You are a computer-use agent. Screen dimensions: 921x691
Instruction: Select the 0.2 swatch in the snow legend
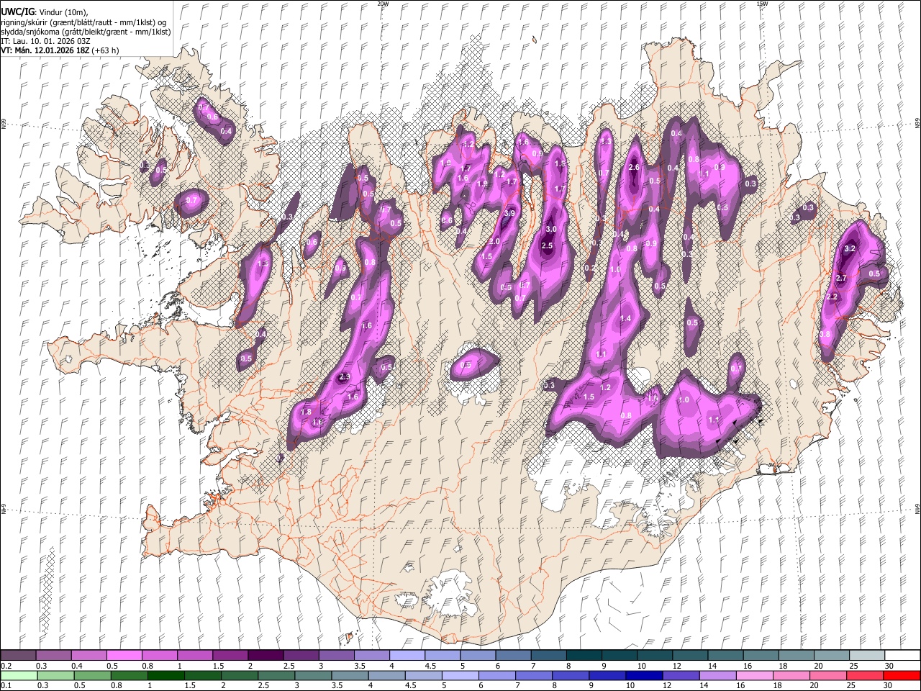[x=18, y=656]
